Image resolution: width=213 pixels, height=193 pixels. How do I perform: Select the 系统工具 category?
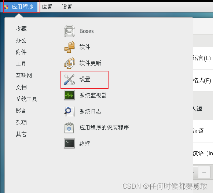pos(26,99)
